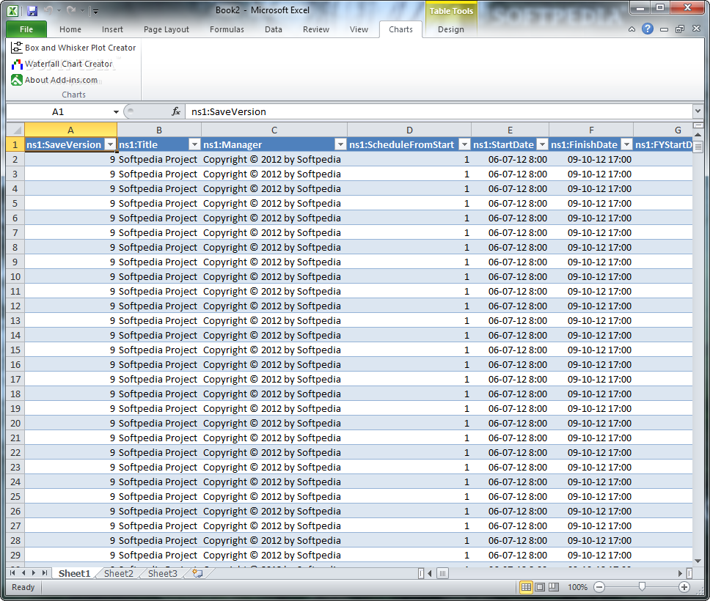Click the zoom slider handle
Viewport: 710px width, 601px height.
coord(642,587)
